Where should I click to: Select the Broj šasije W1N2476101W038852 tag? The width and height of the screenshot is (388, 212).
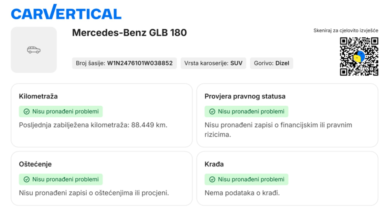coord(124,63)
